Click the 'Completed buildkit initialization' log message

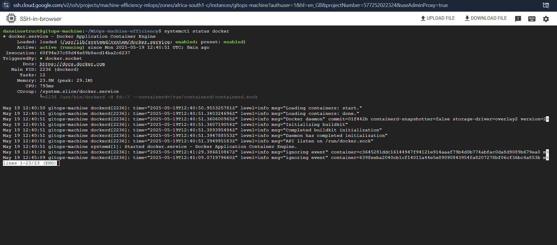pos(333,130)
